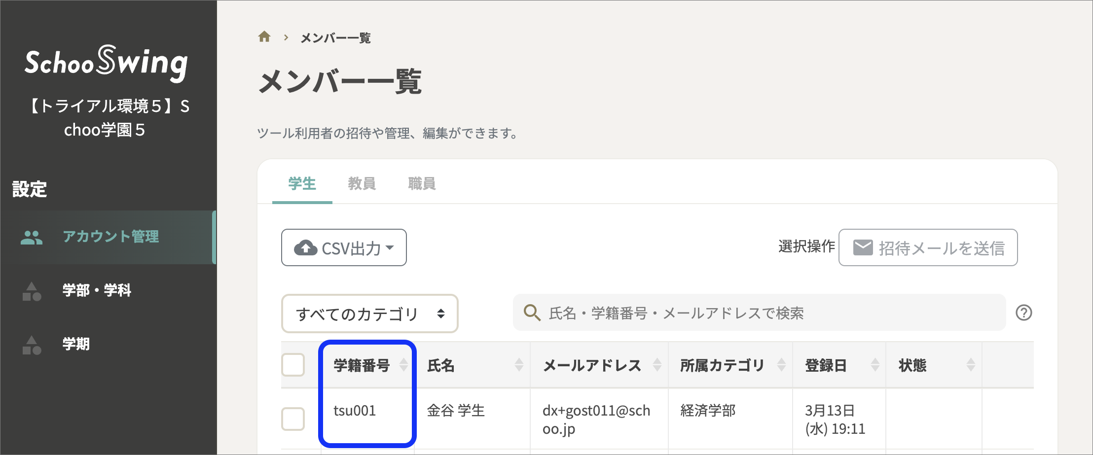Click the メンバー一覧 page heading
This screenshot has height=455, width=1093.
click(x=340, y=81)
